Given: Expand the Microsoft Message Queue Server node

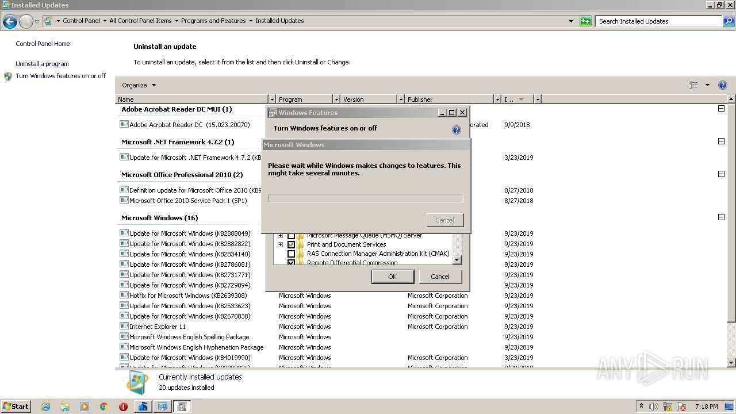Looking at the screenshot, I should [281, 236].
